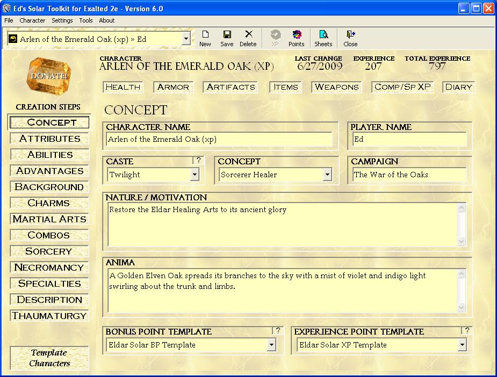Open the character selector dropdown at top

pyautogui.click(x=186, y=39)
